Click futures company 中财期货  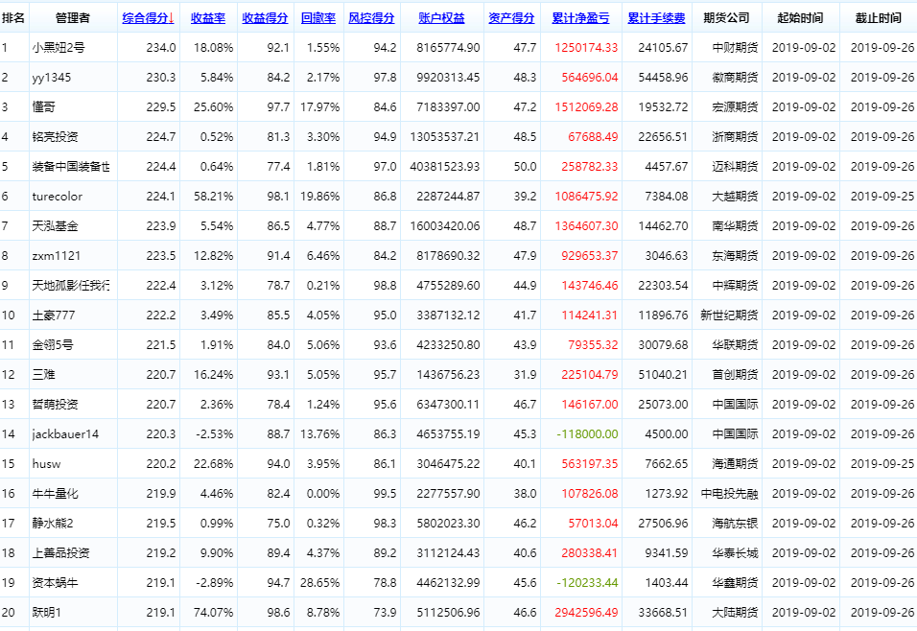point(735,48)
